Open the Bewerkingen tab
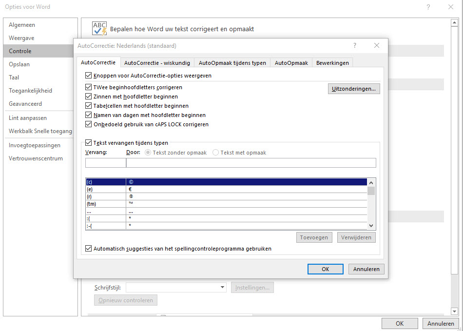 click(x=332, y=63)
